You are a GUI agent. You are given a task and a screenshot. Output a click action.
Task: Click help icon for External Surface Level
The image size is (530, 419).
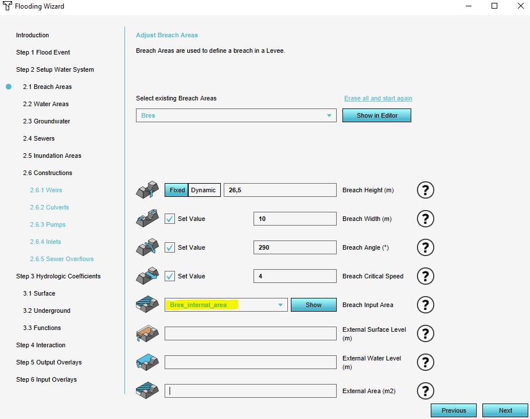pos(425,333)
